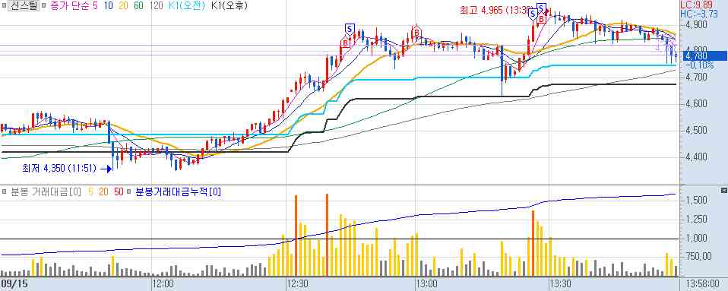Click the collapse icon at volume pane corner
The height and width of the screenshot is (291, 728).
[x=723, y=190]
